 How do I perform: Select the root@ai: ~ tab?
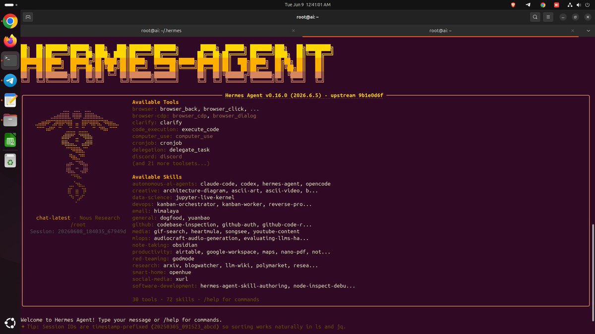[x=440, y=31]
